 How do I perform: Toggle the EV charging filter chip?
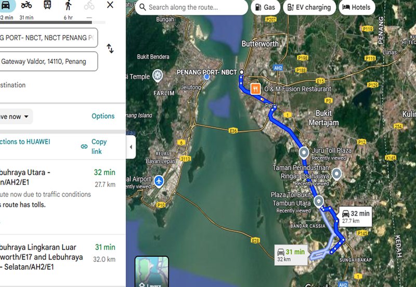click(309, 7)
